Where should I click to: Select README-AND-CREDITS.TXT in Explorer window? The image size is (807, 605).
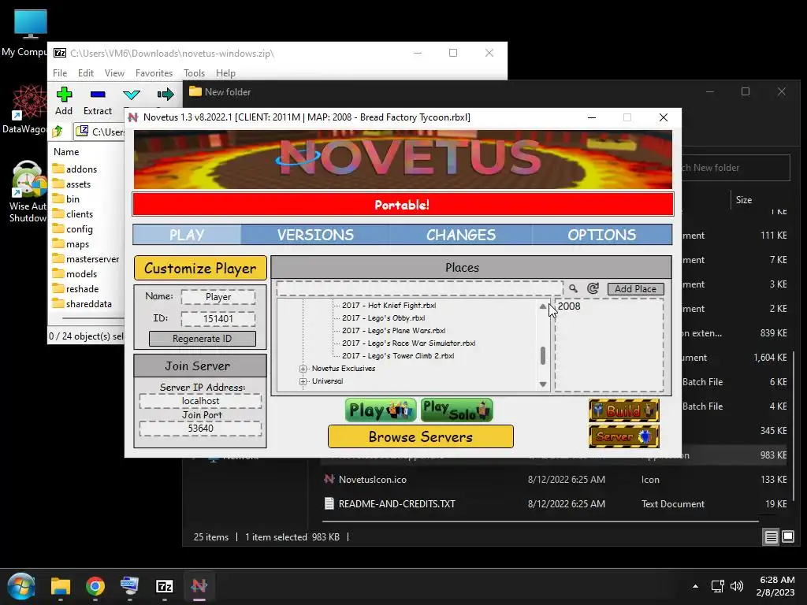pyautogui.click(x=397, y=503)
